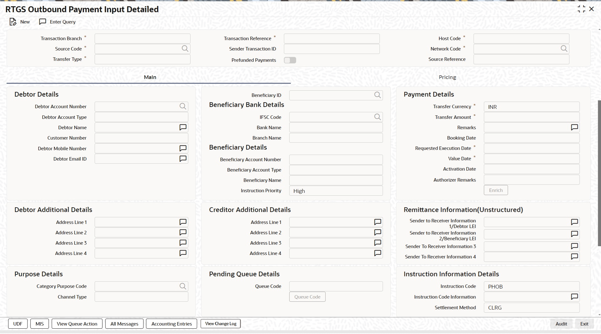This screenshot has height=334, width=601.
Task: Click the Exit button
Action: (584, 324)
